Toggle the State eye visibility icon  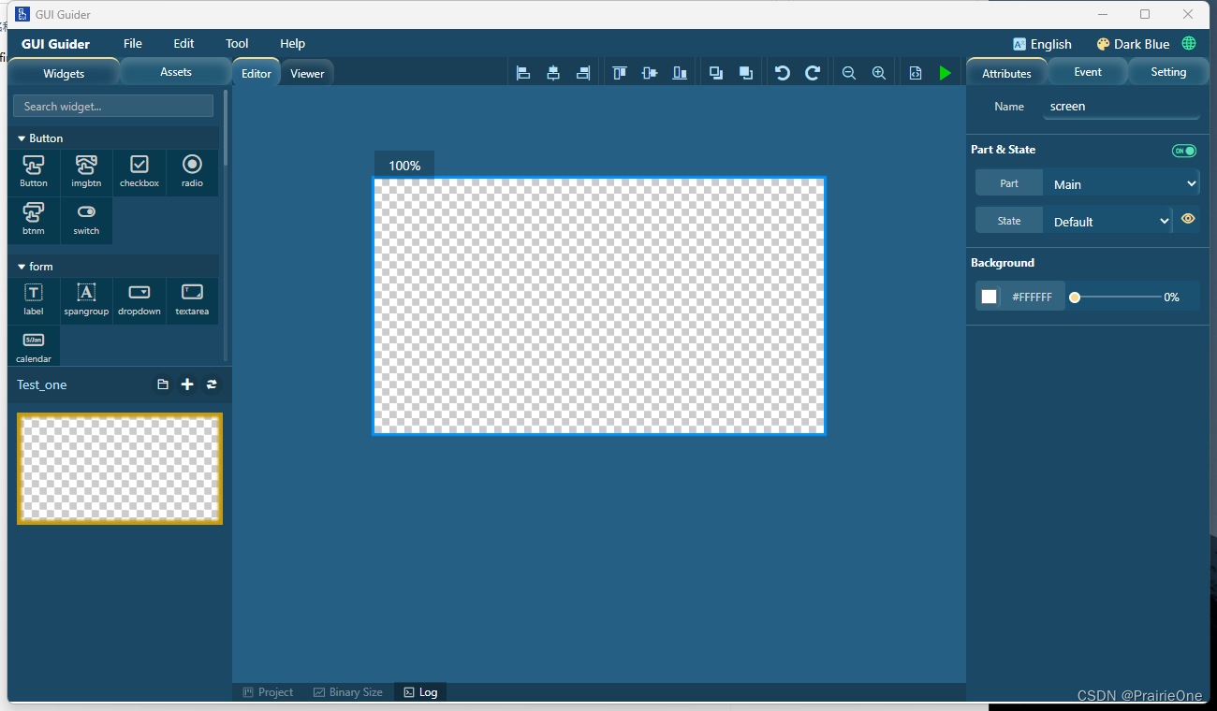coord(1188,219)
